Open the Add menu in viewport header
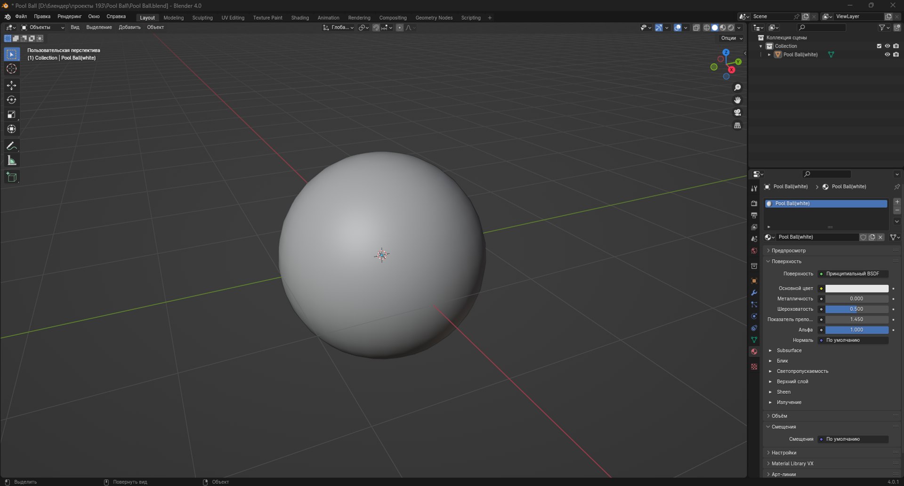904x486 pixels. point(129,27)
